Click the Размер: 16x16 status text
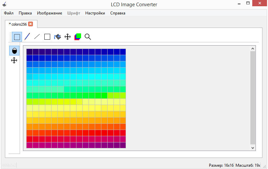The image size is (268, 169). [x=221, y=165]
